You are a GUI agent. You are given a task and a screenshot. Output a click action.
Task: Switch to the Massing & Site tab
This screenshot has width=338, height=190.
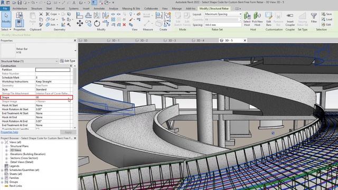[131, 8]
